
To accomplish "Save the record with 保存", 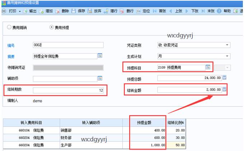I will click(79, 11).
